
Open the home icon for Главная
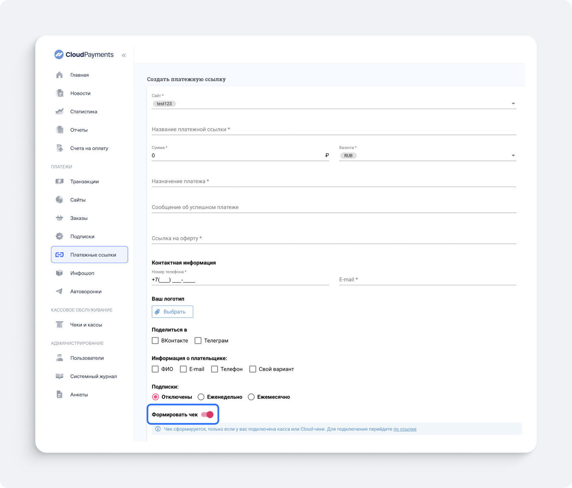(59, 75)
